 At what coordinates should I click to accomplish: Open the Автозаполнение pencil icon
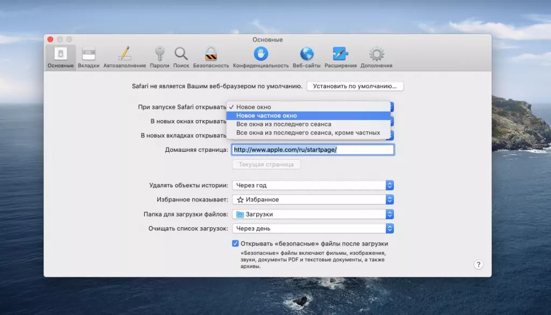(124, 54)
